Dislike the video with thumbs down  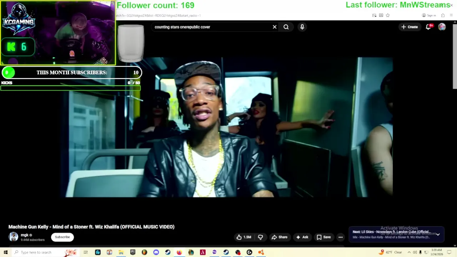tap(260, 237)
